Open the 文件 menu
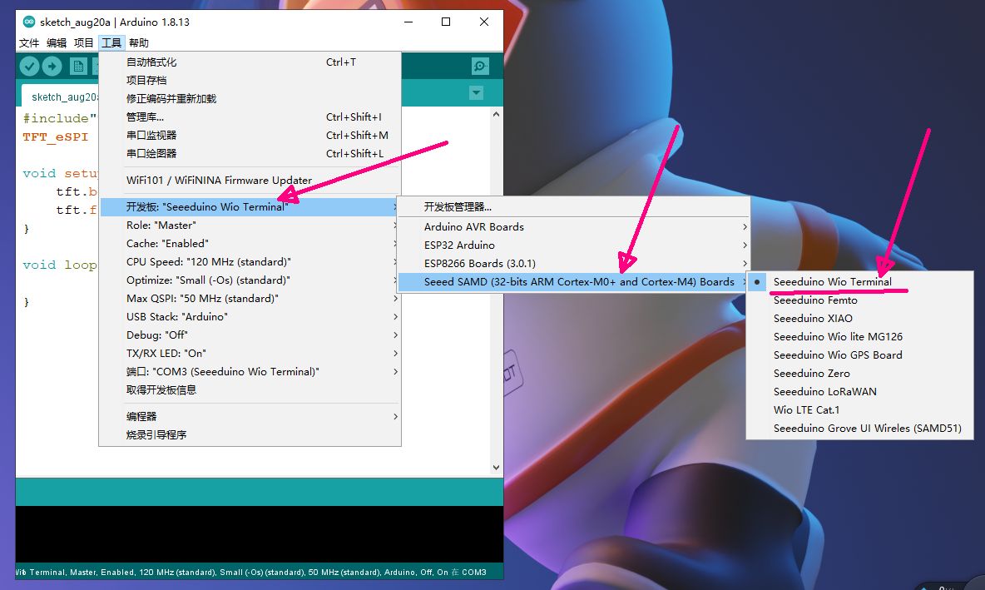 pos(29,42)
